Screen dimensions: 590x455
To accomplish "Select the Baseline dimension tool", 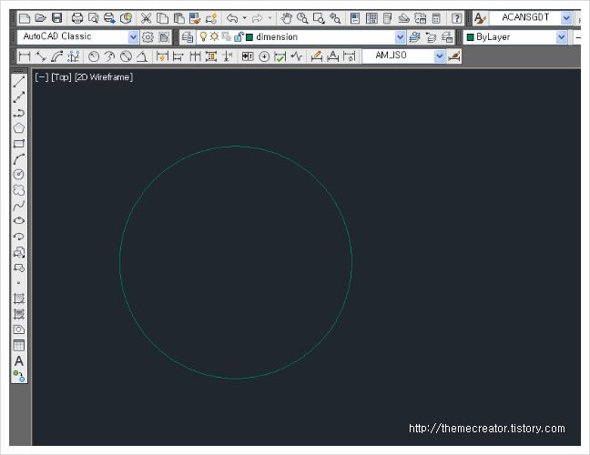I will click(178, 56).
